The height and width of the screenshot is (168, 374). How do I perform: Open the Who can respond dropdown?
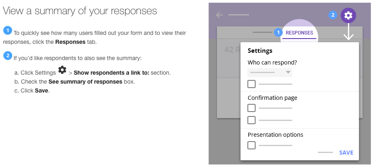click(x=270, y=73)
